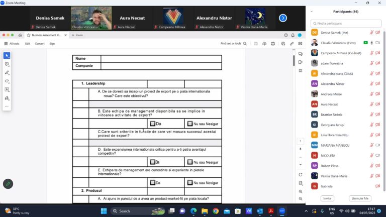Image resolution: width=386 pixels, height=217 pixels.
Task: Collapse the Participants panel chevron
Action: click(x=312, y=11)
